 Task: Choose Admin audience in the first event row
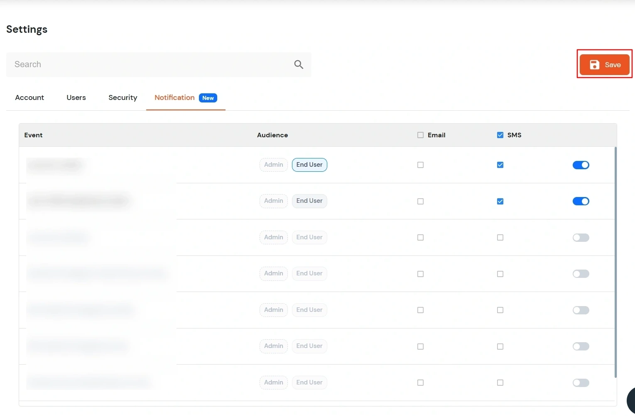click(274, 165)
